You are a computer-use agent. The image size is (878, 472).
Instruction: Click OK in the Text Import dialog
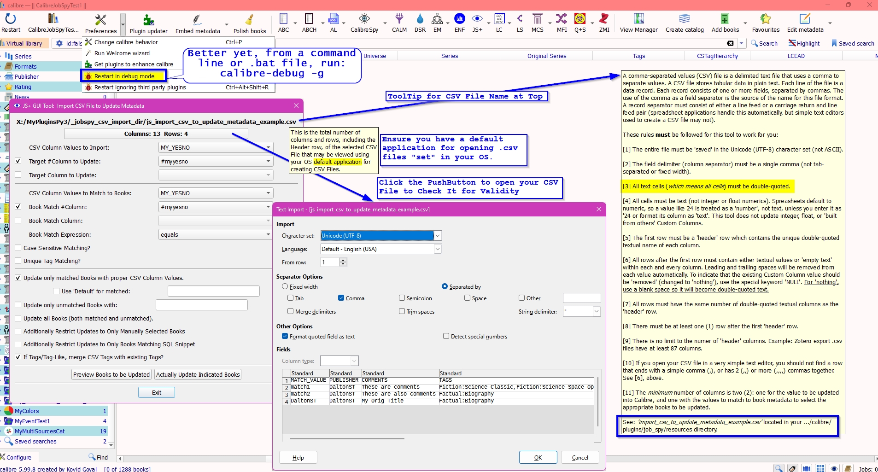(x=538, y=457)
